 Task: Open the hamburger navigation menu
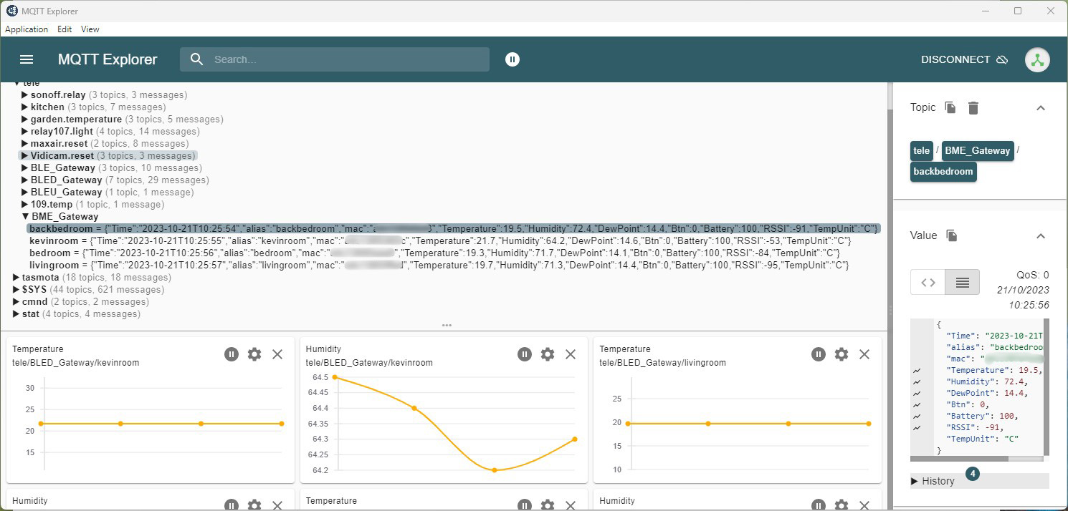click(x=27, y=59)
